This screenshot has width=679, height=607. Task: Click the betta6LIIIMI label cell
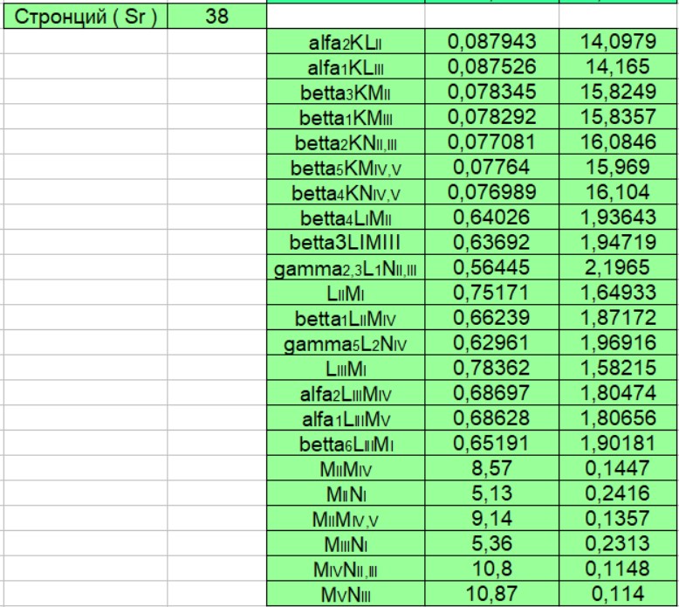tap(346, 444)
